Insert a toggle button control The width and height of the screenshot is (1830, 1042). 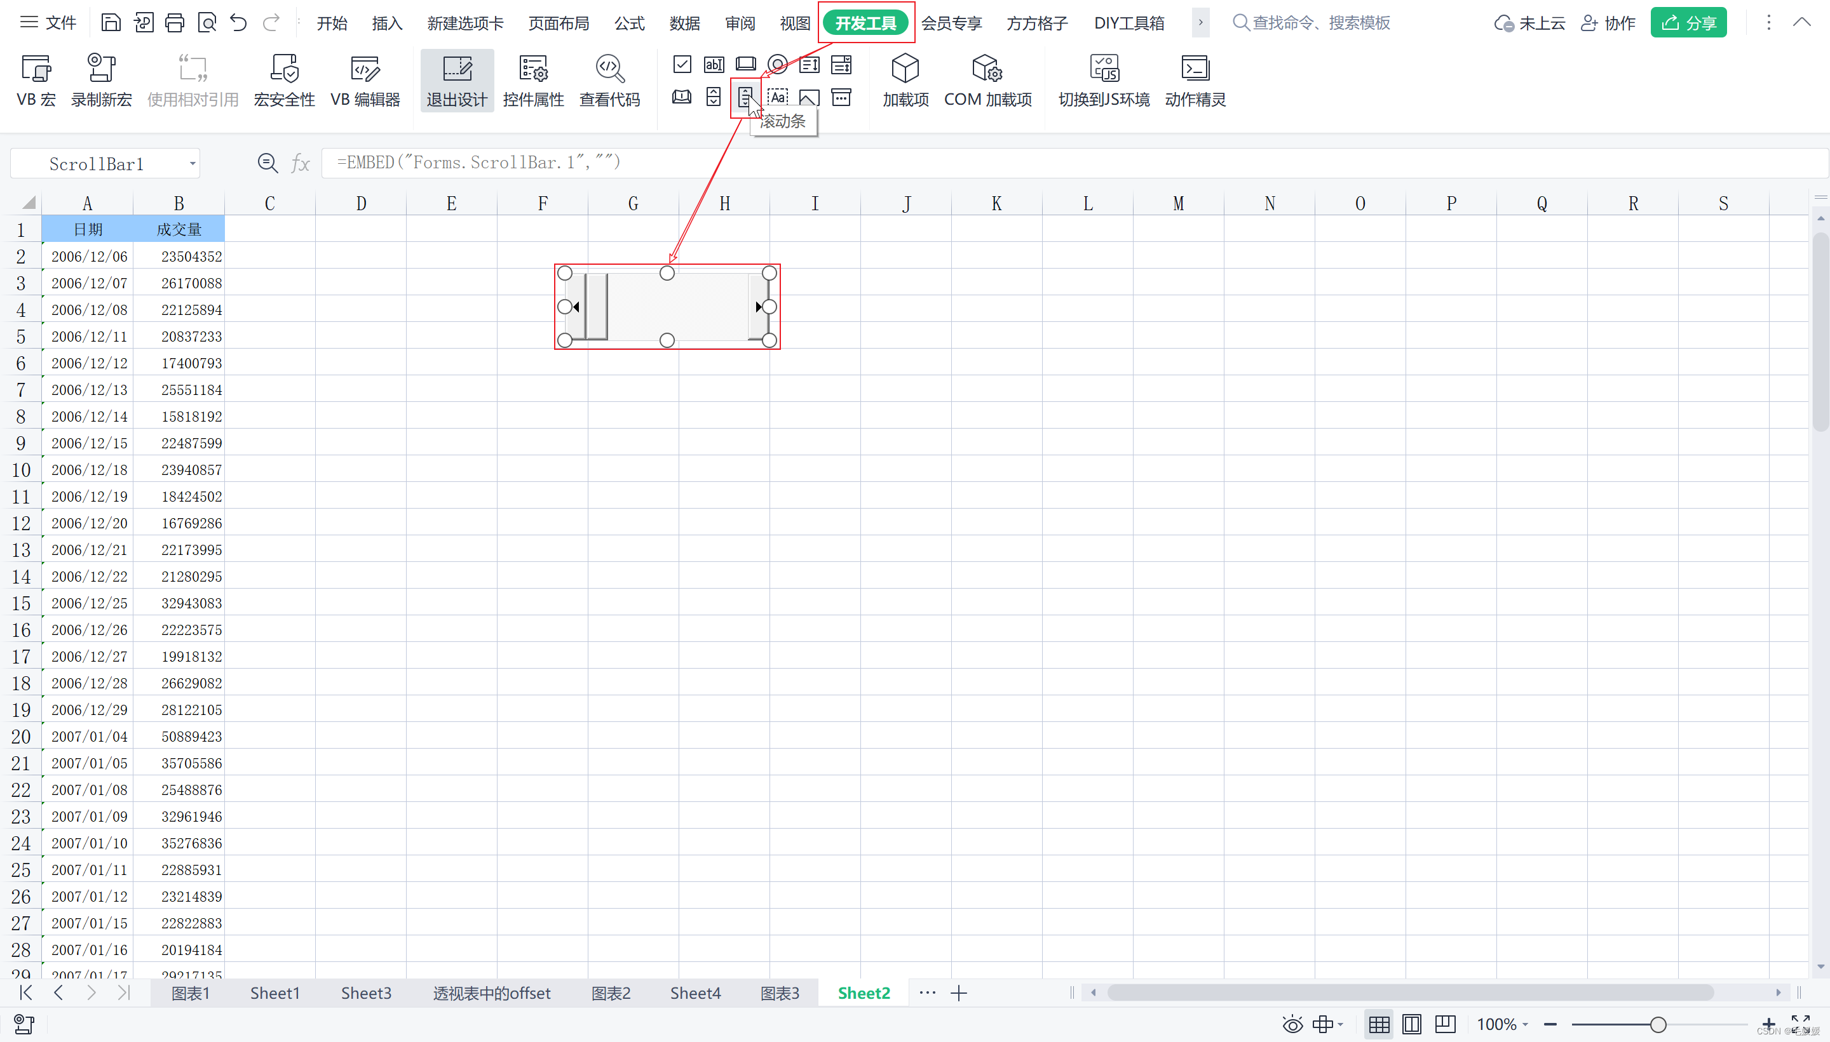[x=682, y=97]
